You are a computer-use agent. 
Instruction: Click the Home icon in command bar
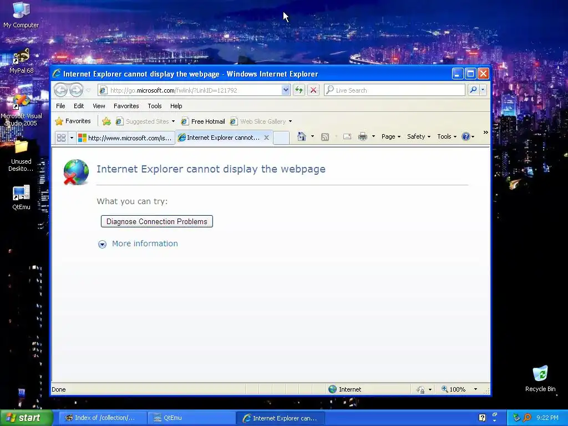pyautogui.click(x=301, y=136)
